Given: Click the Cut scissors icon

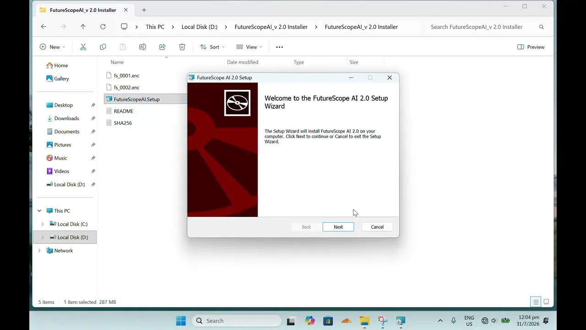Looking at the screenshot, I should pos(83,47).
